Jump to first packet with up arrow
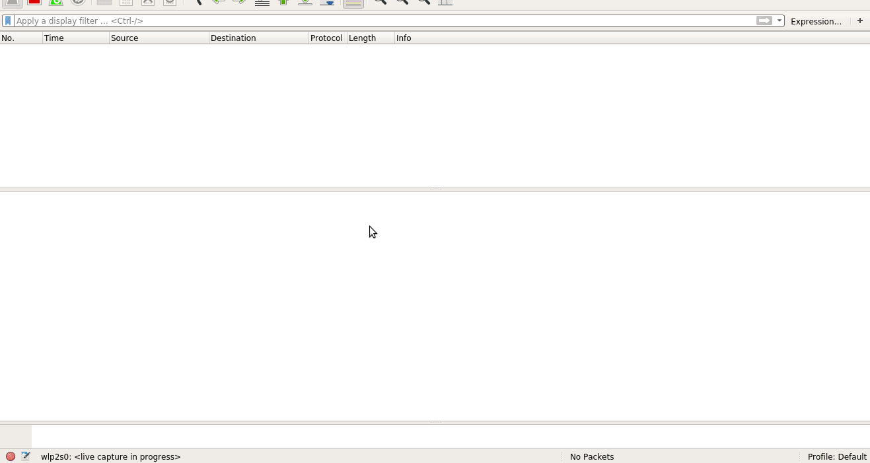Viewport: 870px width, 463px height. (283, 2)
